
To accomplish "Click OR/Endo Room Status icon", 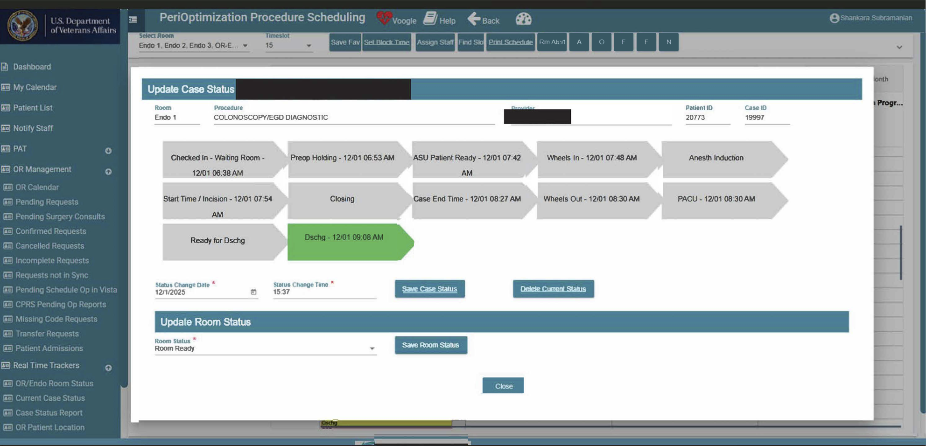I will coord(7,383).
